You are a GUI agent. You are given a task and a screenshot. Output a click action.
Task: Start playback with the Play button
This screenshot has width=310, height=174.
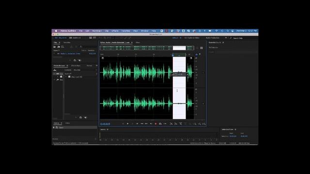click(128, 124)
